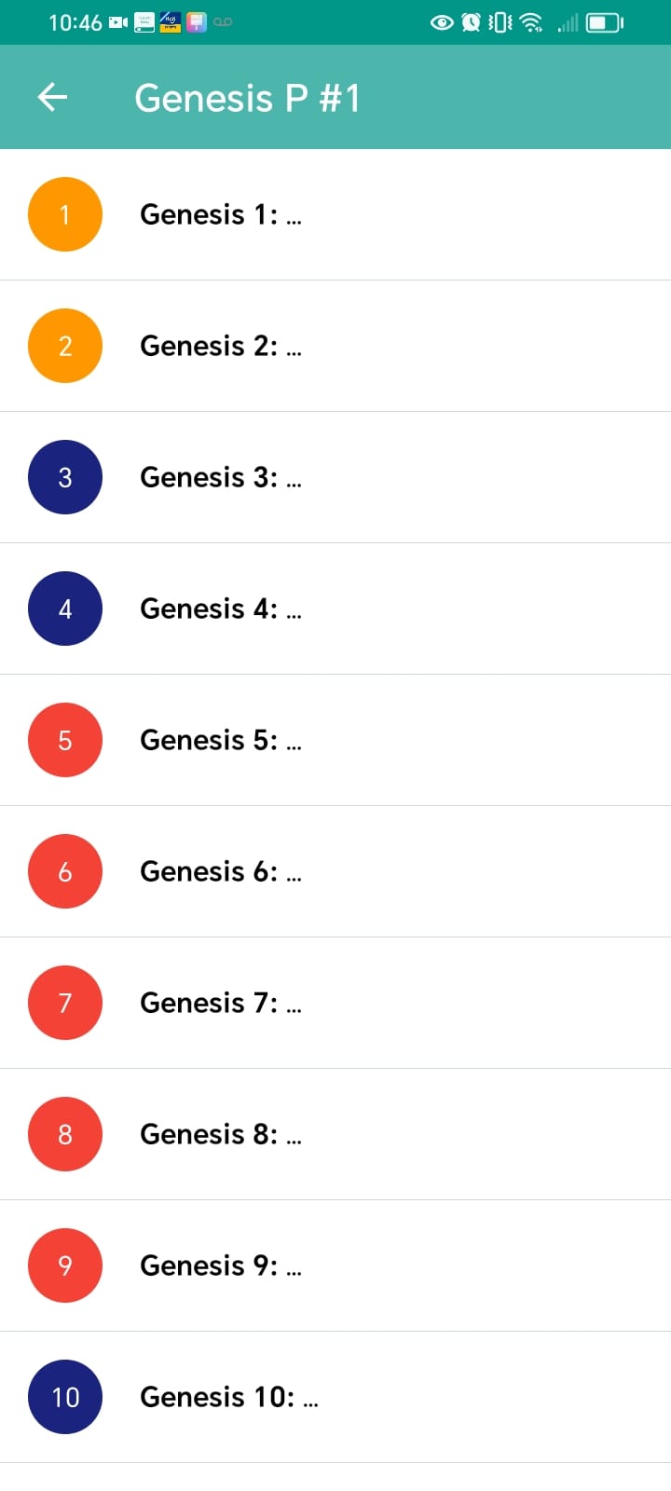
Task: Tap the orange circle numbered 2
Action: [65, 346]
